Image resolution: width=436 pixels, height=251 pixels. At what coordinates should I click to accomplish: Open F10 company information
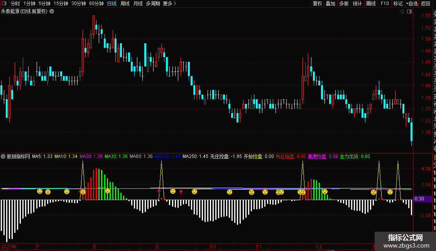[385, 3]
